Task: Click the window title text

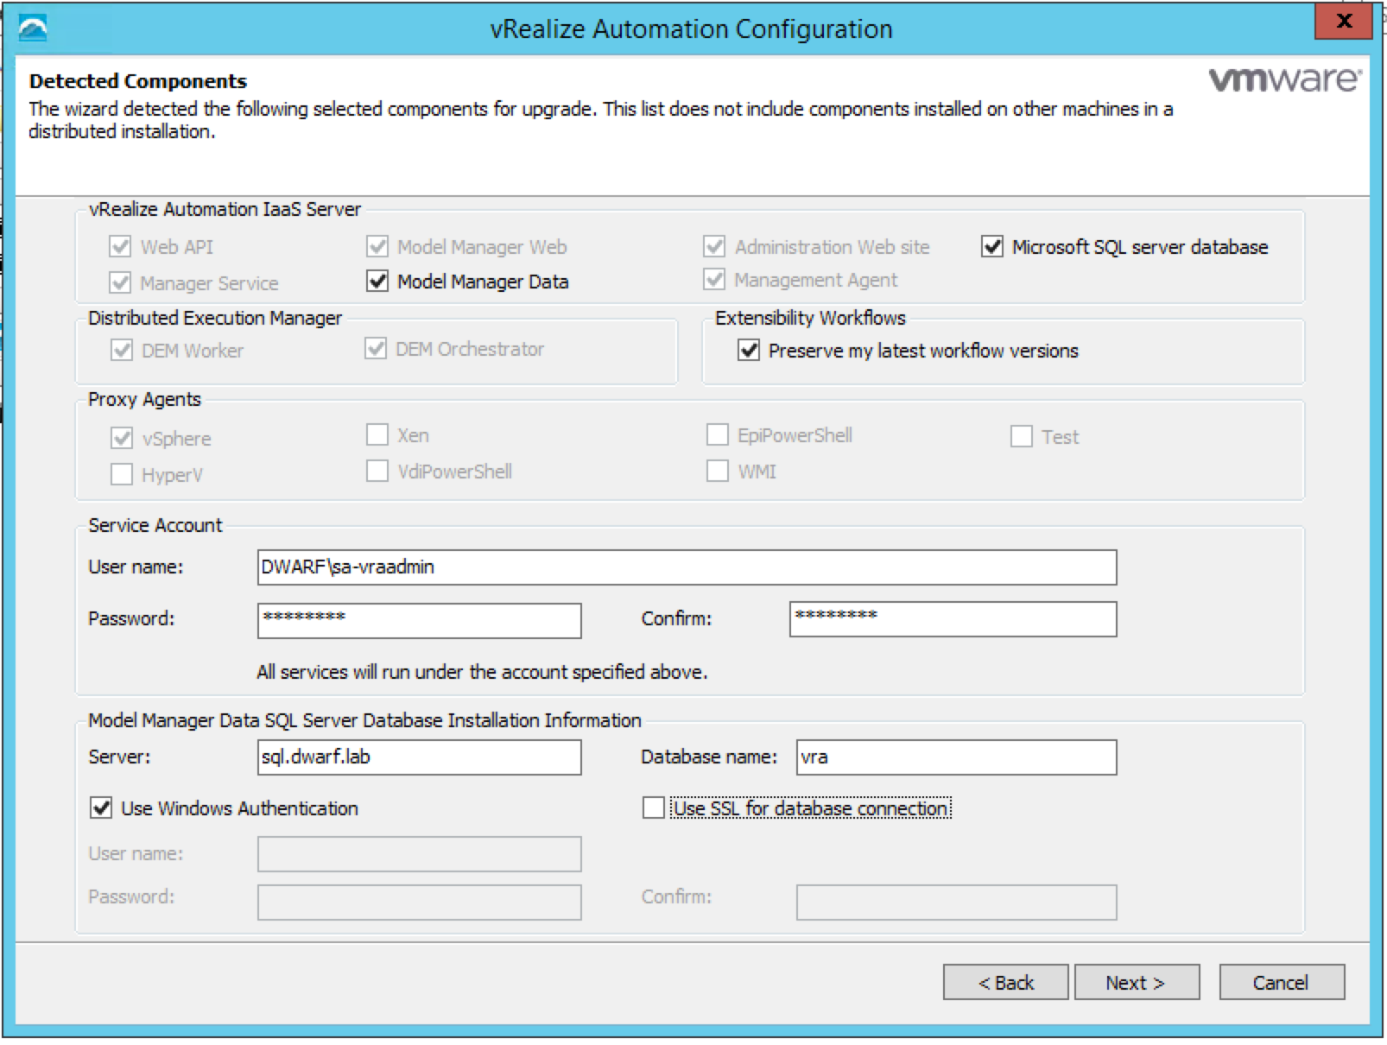Action: point(692,28)
